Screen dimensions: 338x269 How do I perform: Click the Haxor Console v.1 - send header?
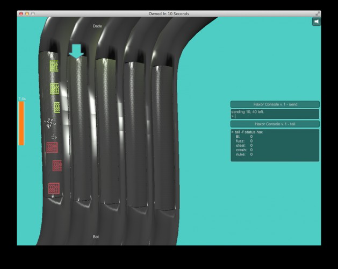pyautogui.click(x=275, y=104)
